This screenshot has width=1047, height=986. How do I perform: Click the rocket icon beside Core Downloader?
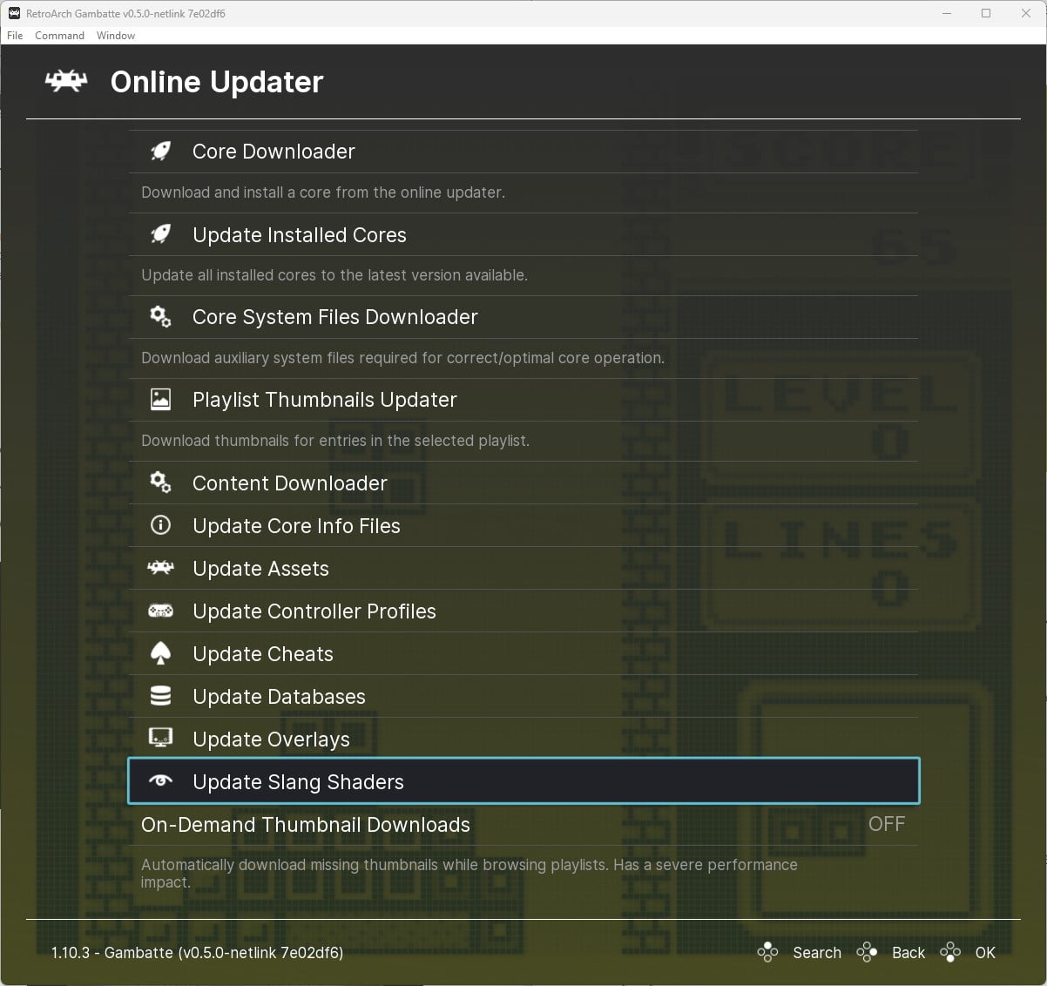click(x=160, y=152)
